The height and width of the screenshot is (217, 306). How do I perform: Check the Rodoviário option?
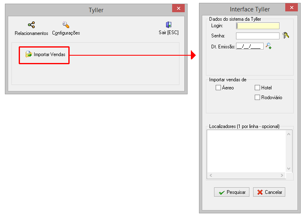(x=257, y=98)
